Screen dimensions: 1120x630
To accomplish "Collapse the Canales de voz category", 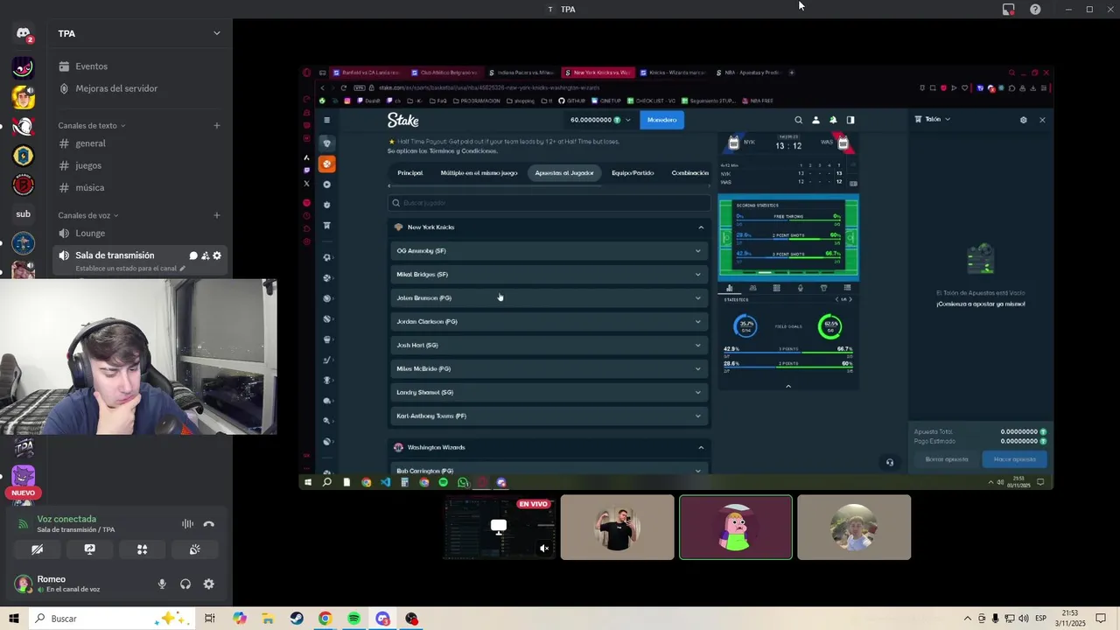I will pyautogui.click(x=87, y=215).
